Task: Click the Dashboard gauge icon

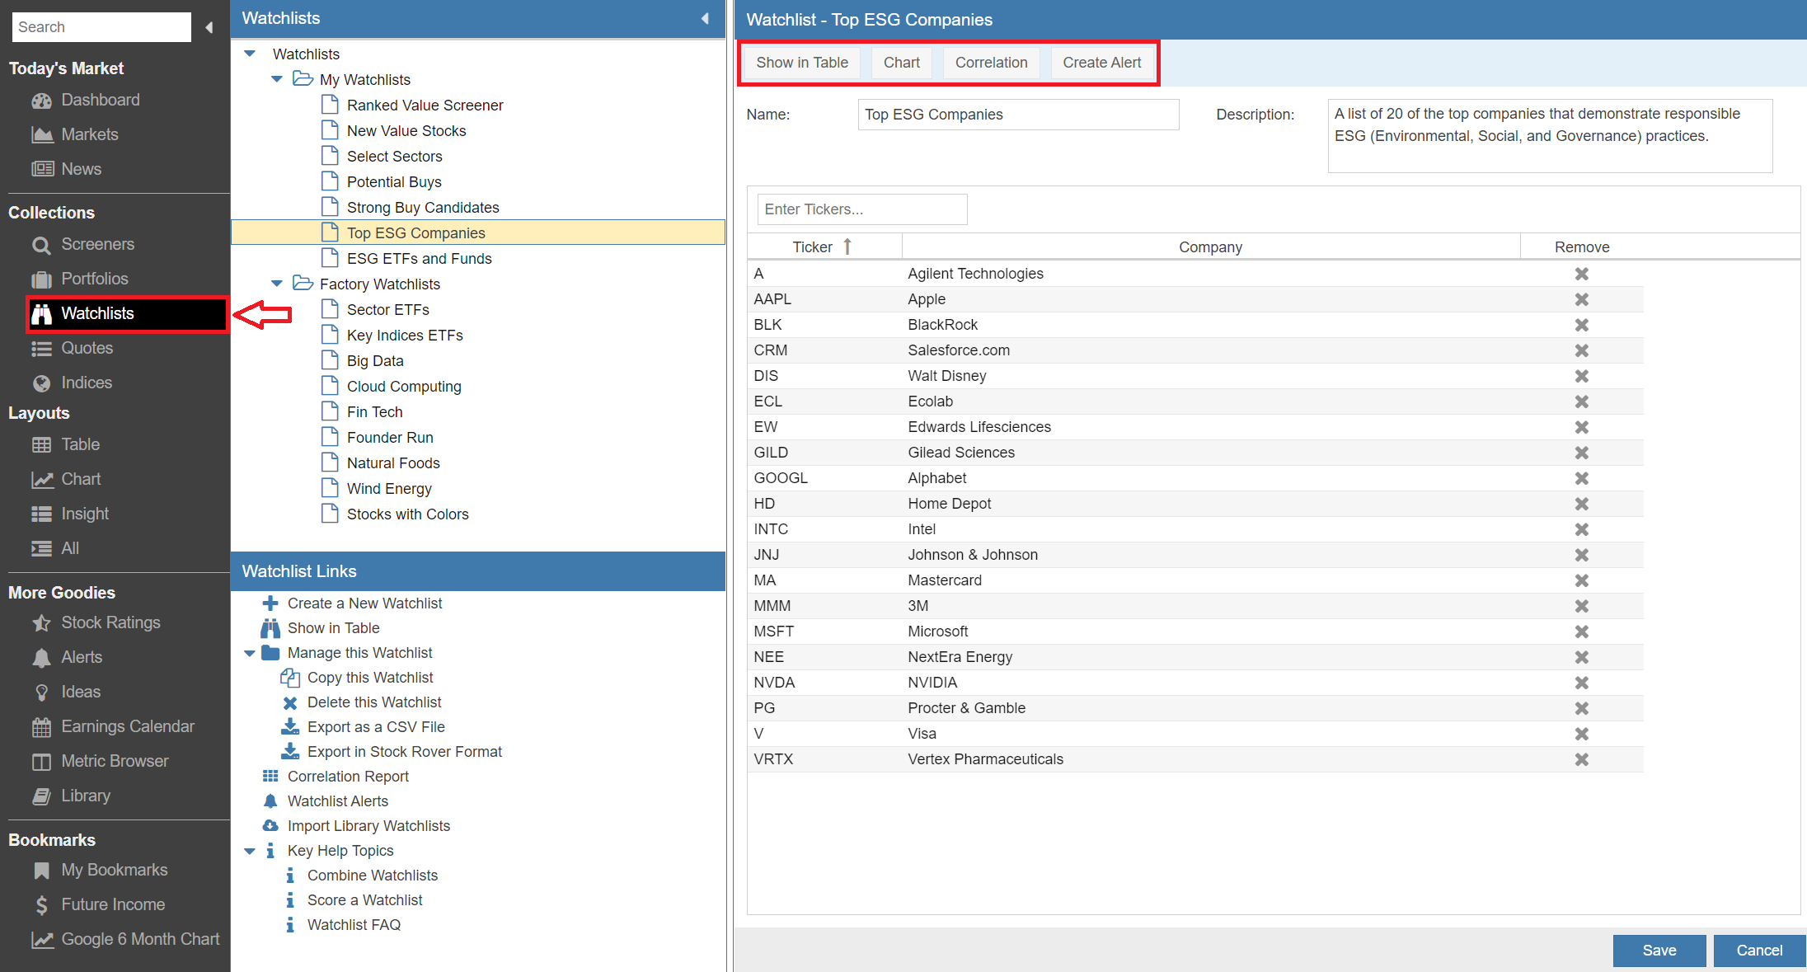Action: click(x=41, y=101)
